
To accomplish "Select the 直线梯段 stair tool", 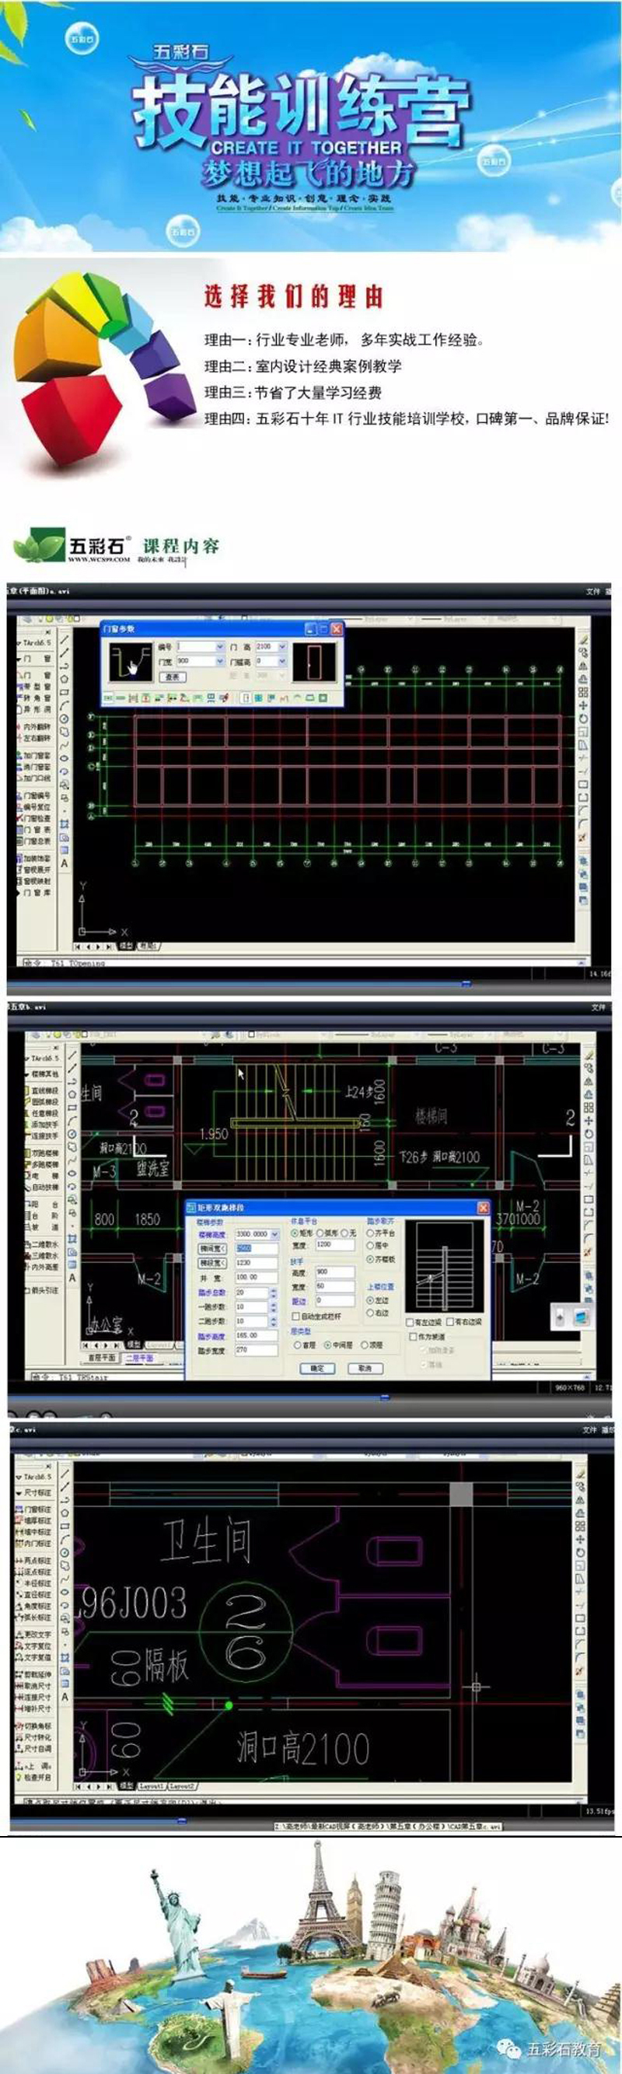I will (x=44, y=1090).
